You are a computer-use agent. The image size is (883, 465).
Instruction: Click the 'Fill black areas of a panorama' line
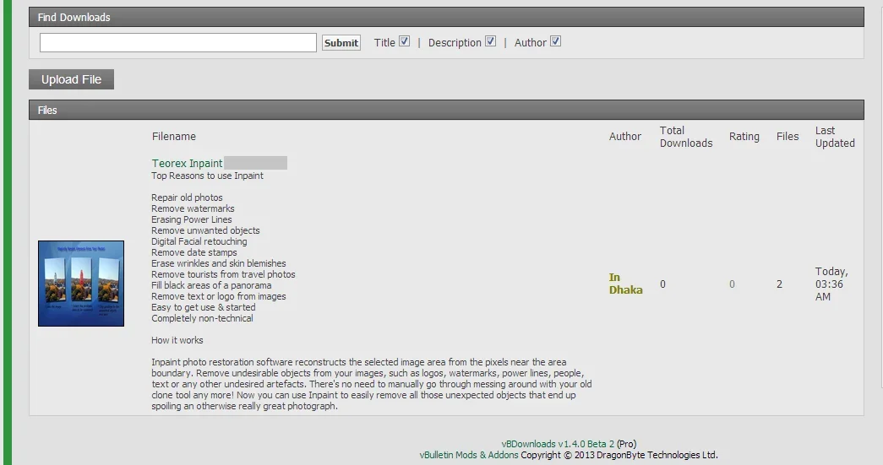211,285
